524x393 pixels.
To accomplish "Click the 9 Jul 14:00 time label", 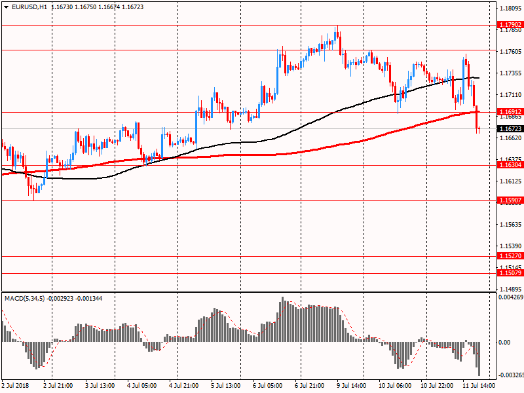I will pyautogui.click(x=351, y=386).
